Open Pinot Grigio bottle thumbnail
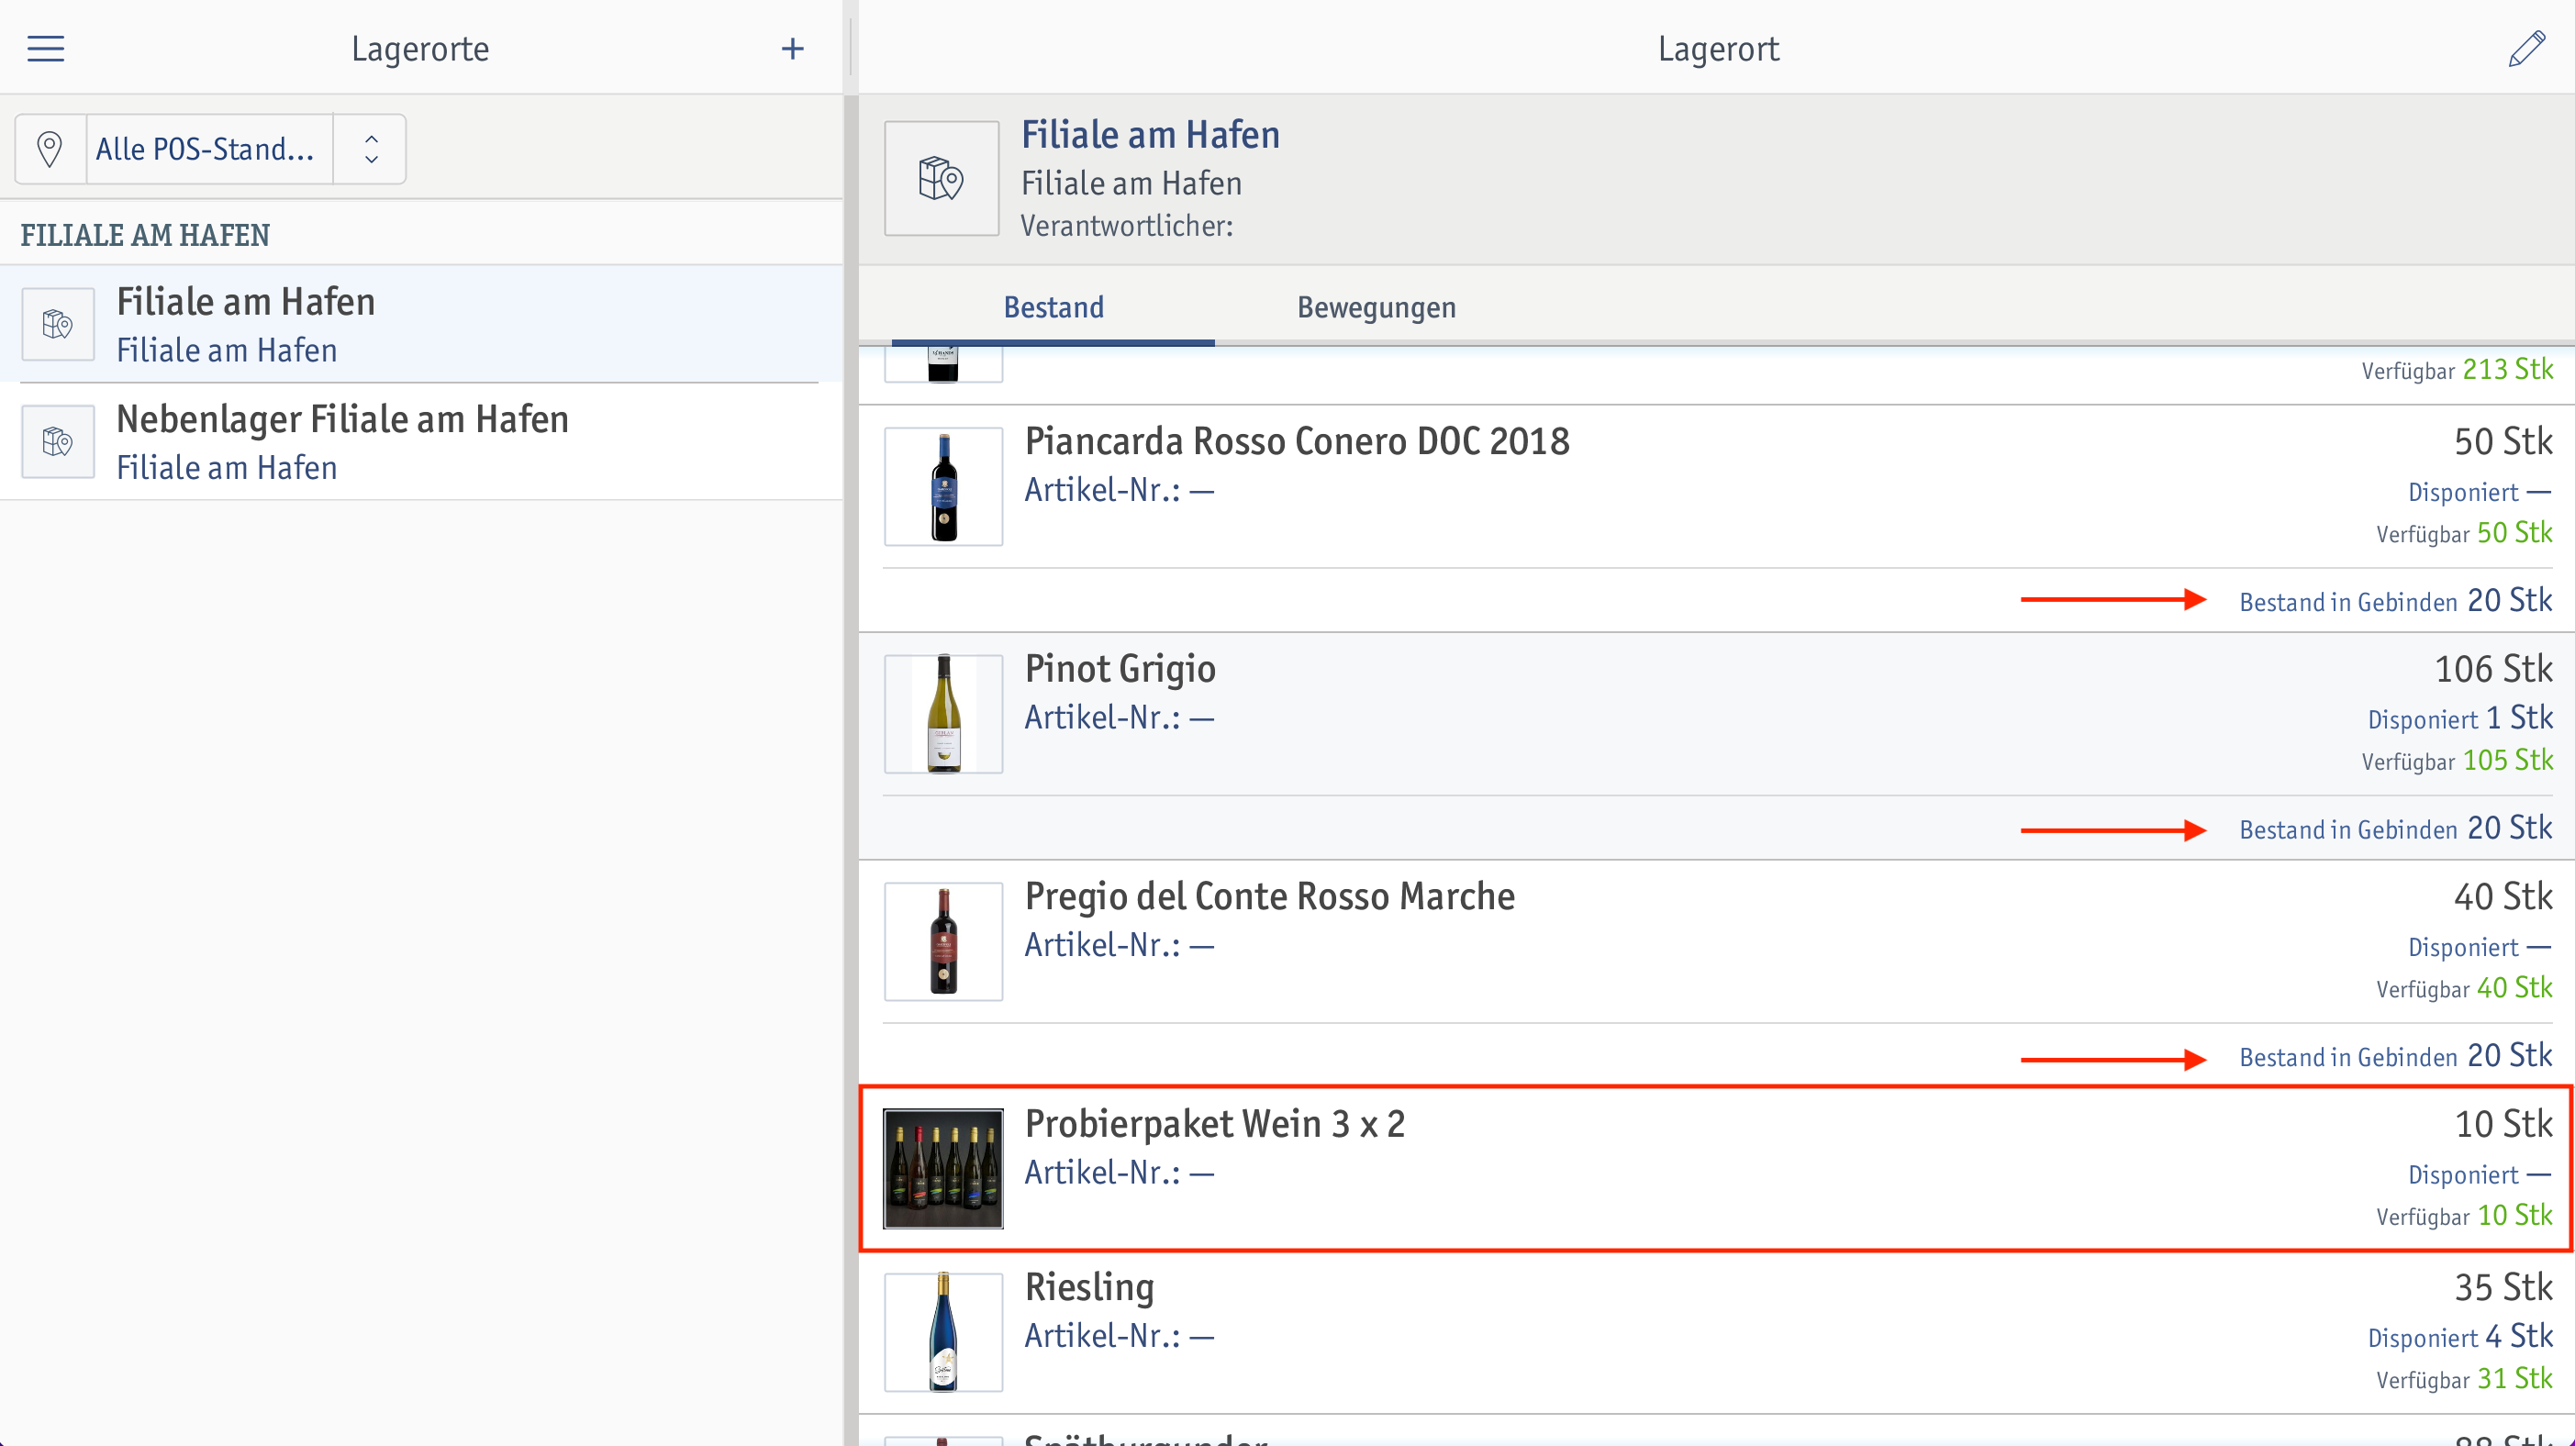Screen dimensions: 2575x1446 coord(943,714)
